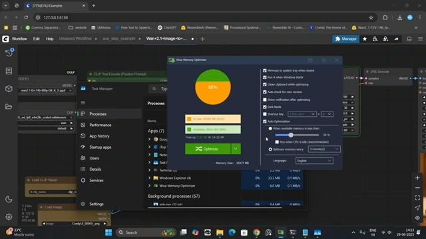Open the Language English dropdown

click(314, 161)
